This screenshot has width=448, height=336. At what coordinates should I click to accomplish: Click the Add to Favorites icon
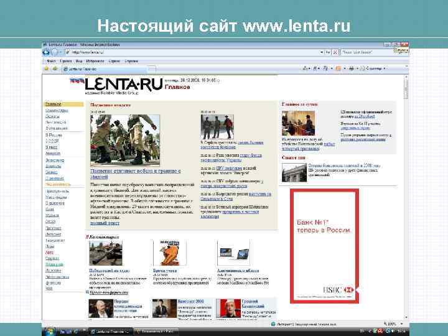pyautogui.click(x=55, y=68)
